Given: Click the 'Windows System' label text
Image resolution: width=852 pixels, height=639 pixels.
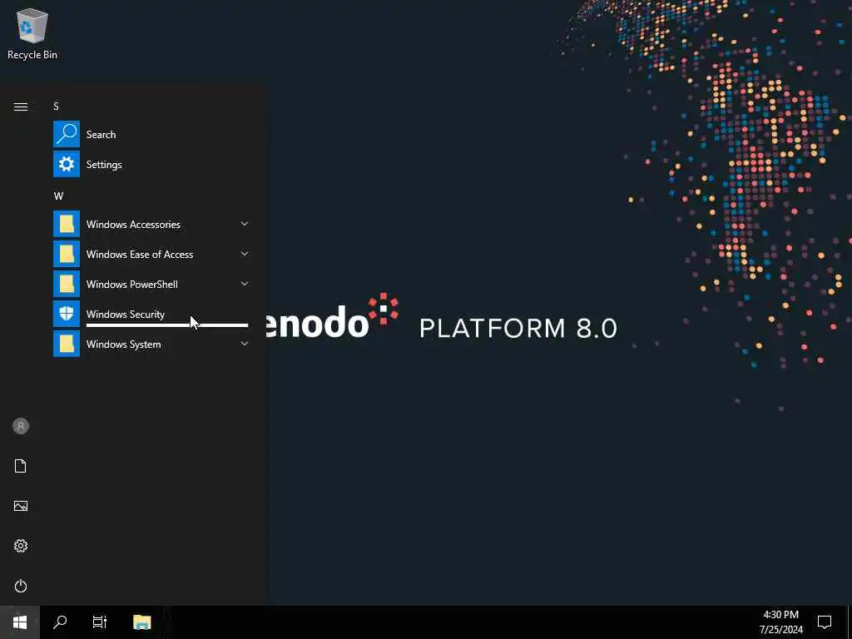Looking at the screenshot, I should click(123, 344).
